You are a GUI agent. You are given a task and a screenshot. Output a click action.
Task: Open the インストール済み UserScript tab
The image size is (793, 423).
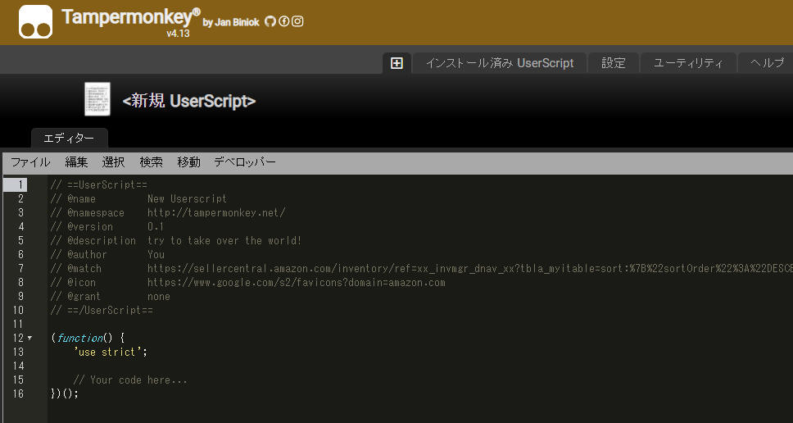500,63
